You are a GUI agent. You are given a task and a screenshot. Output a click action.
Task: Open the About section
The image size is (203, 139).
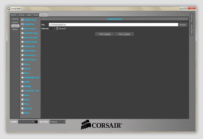(15, 29)
